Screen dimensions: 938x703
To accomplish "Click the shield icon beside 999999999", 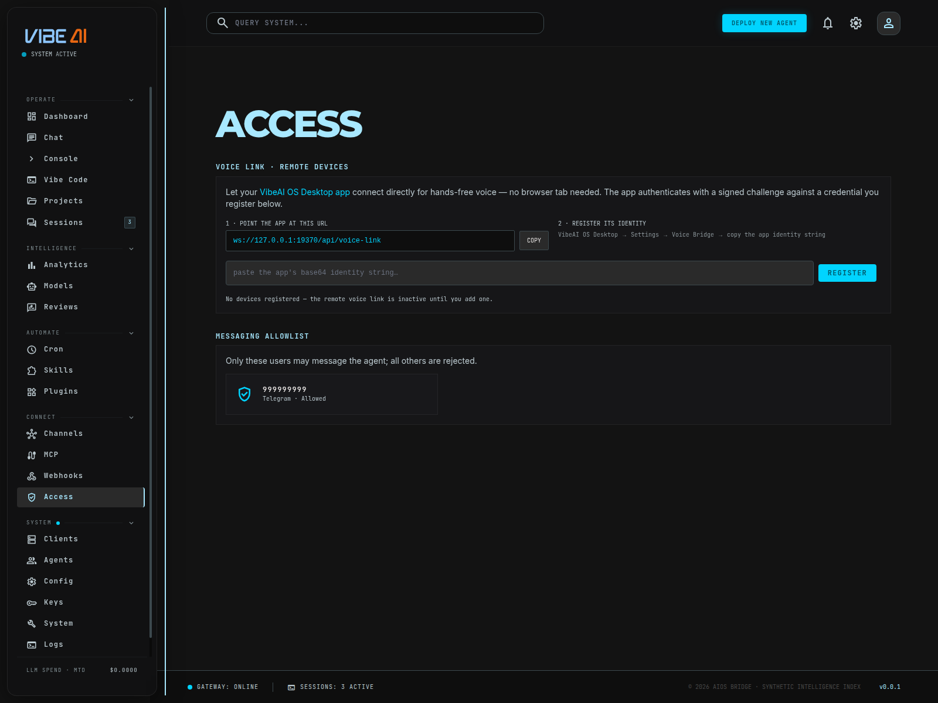I will click(244, 394).
